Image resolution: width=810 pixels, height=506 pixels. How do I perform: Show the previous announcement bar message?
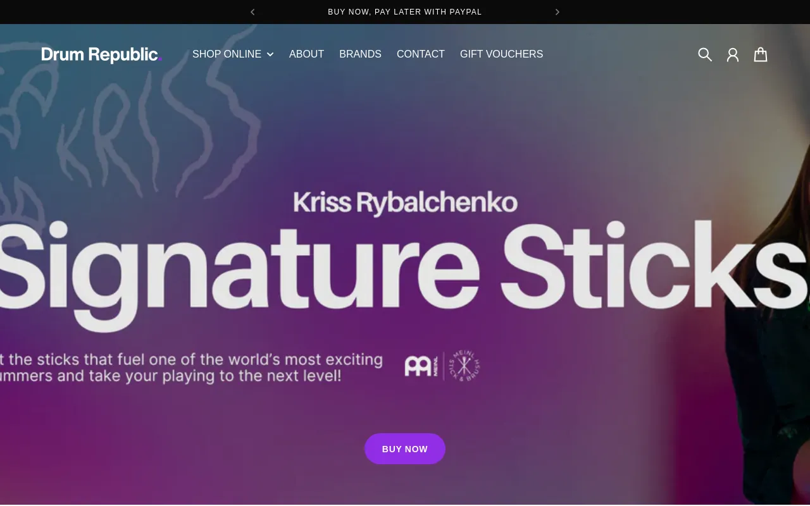point(252,12)
